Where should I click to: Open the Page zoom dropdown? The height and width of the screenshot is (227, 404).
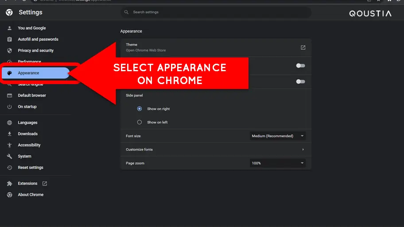tap(277, 163)
